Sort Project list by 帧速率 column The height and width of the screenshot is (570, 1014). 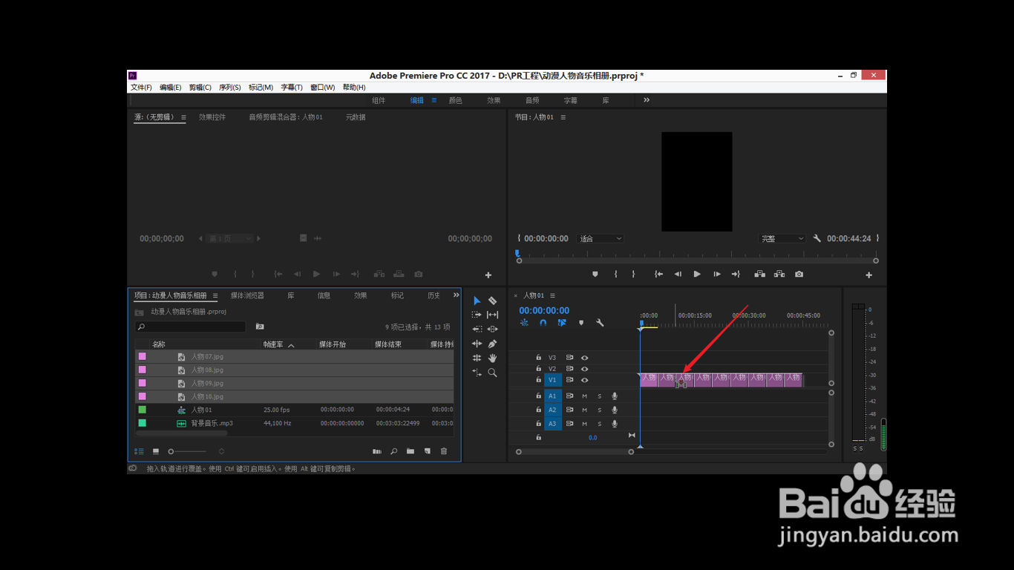274,344
